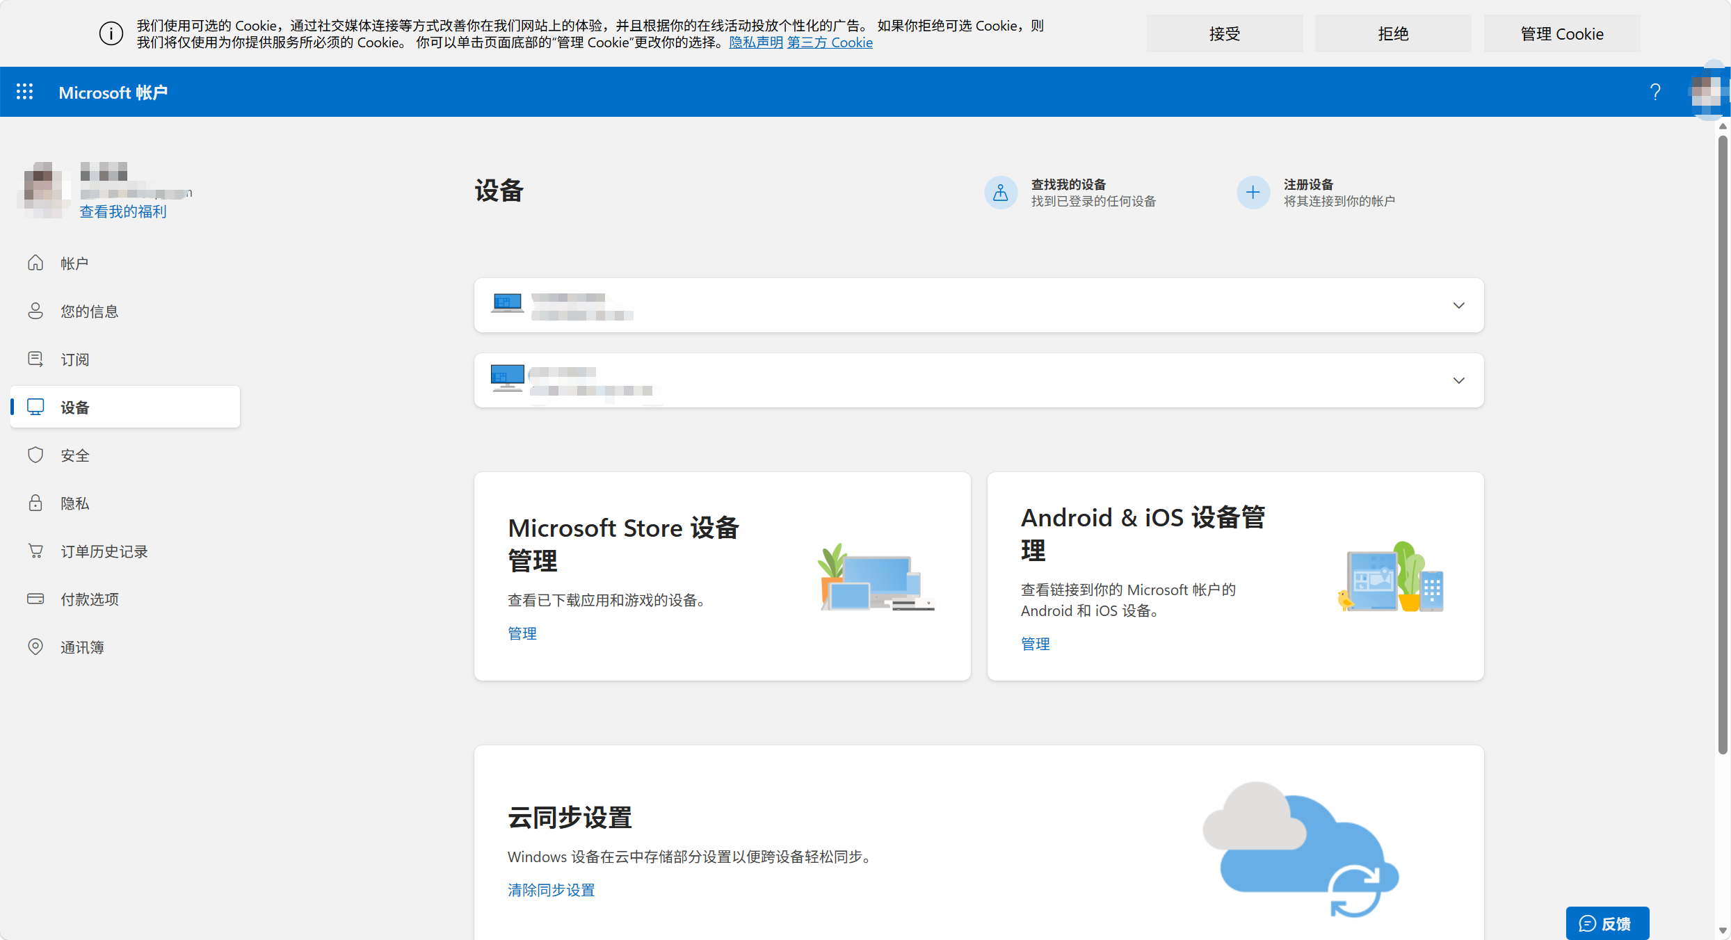1731x940 pixels.
Task: Expand the first laptop device card chevron
Action: 1459,305
